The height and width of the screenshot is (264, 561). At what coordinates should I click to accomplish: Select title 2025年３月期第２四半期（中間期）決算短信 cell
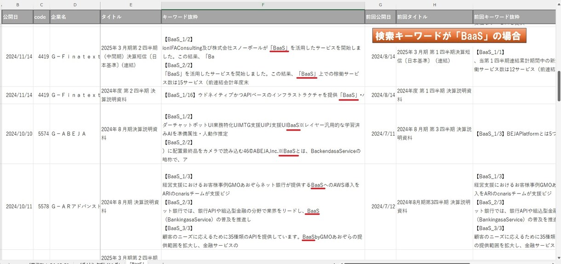pos(131,57)
